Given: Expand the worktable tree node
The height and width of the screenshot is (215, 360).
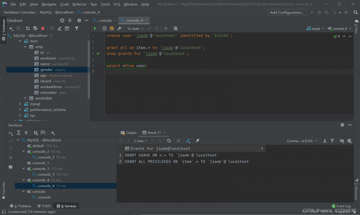Looking at the screenshot, I should point(25,98).
